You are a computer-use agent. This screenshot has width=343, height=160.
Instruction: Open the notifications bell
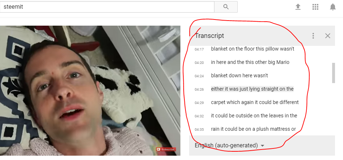(x=333, y=7)
